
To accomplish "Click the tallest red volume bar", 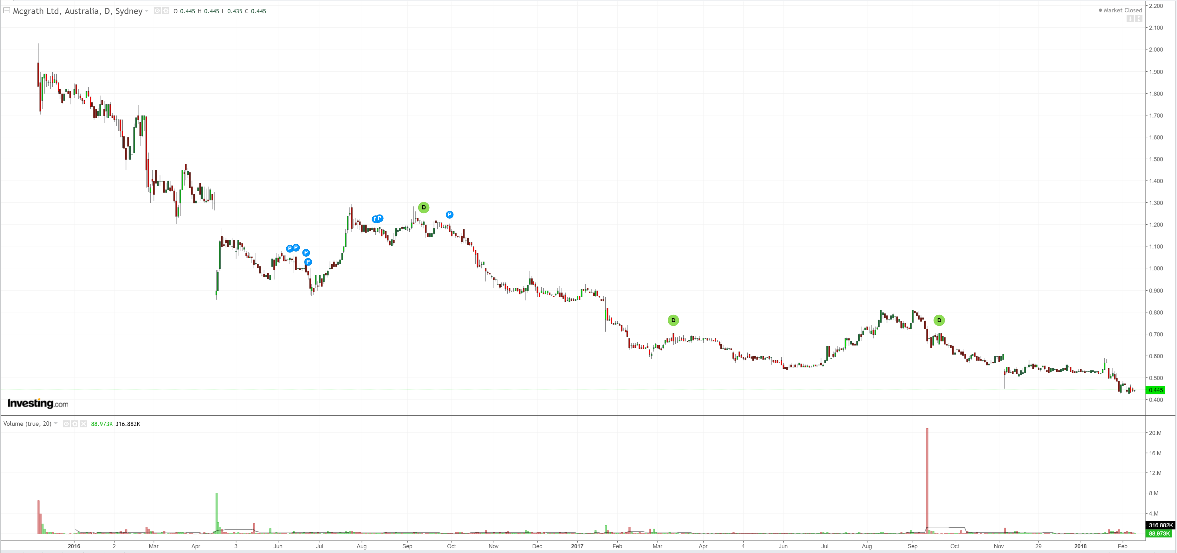I will pyautogui.click(x=927, y=480).
